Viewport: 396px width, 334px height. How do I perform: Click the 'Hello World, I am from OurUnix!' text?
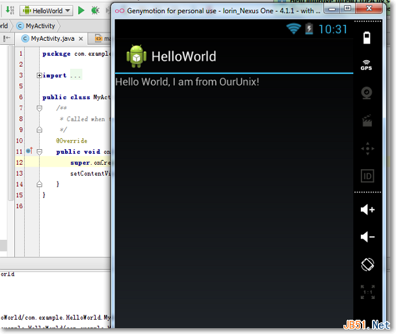[x=187, y=82]
